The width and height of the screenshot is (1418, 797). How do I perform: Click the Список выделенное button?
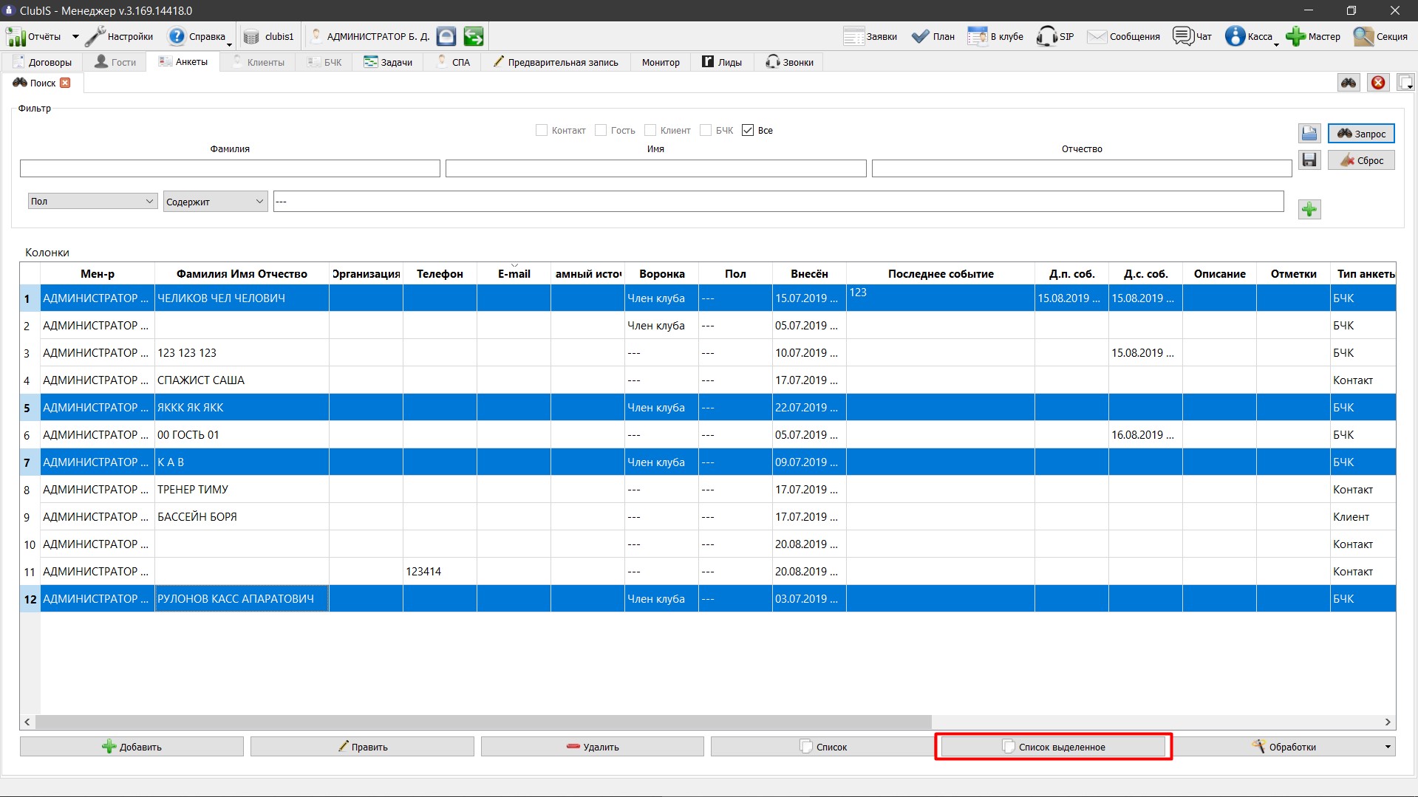click(x=1054, y=747)
